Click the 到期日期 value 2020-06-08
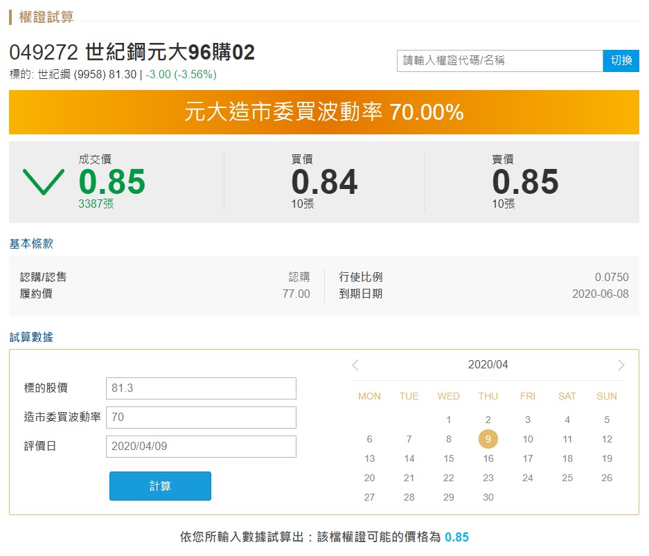Screen dimensions: 649x556 click(x=601, y=294)
